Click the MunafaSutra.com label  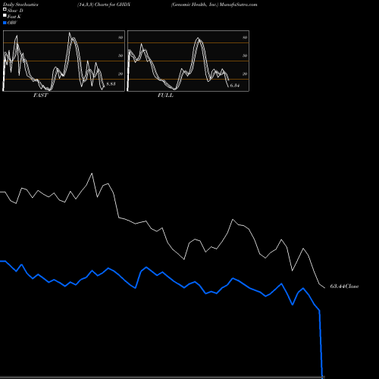[x=238, y=5]
